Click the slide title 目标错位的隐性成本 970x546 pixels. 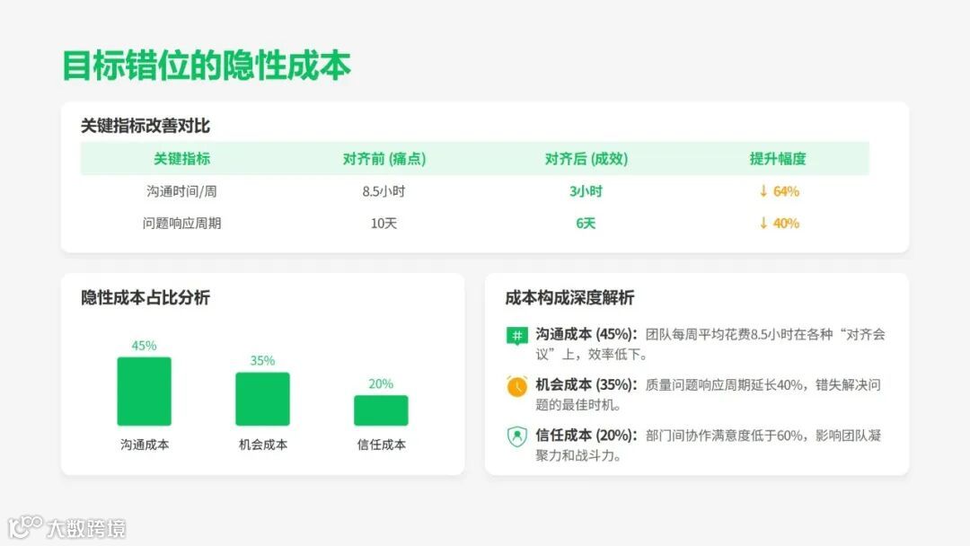(206, 65)
